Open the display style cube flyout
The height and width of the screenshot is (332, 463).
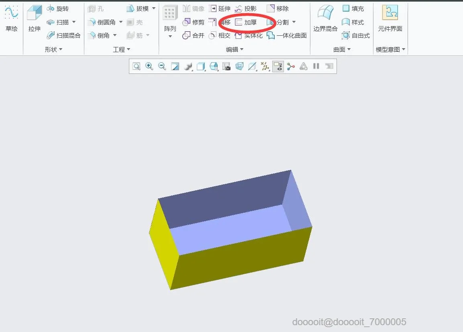pyautogui.click(x=201, y=66)
